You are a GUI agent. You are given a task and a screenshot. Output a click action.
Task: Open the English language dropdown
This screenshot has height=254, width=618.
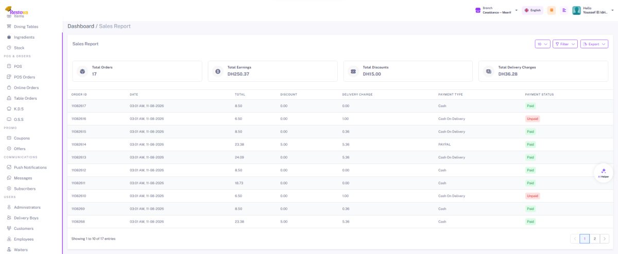pyautogui.click(x=533, y=10)
